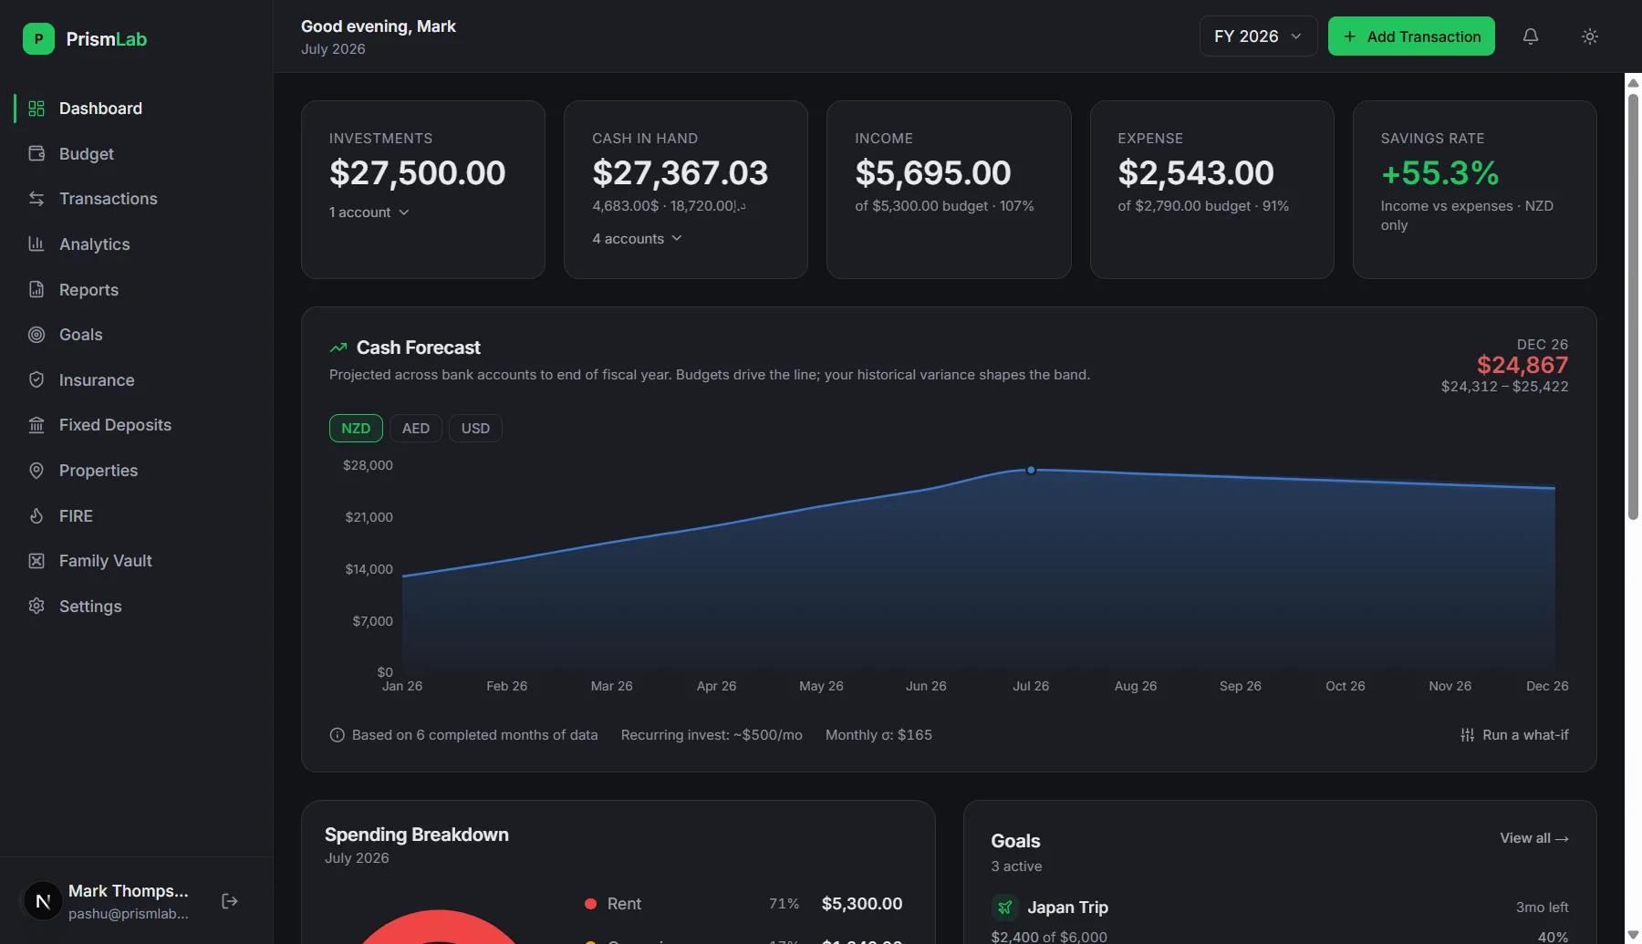
Task: Open the Dashboard page
Action: 137,109
